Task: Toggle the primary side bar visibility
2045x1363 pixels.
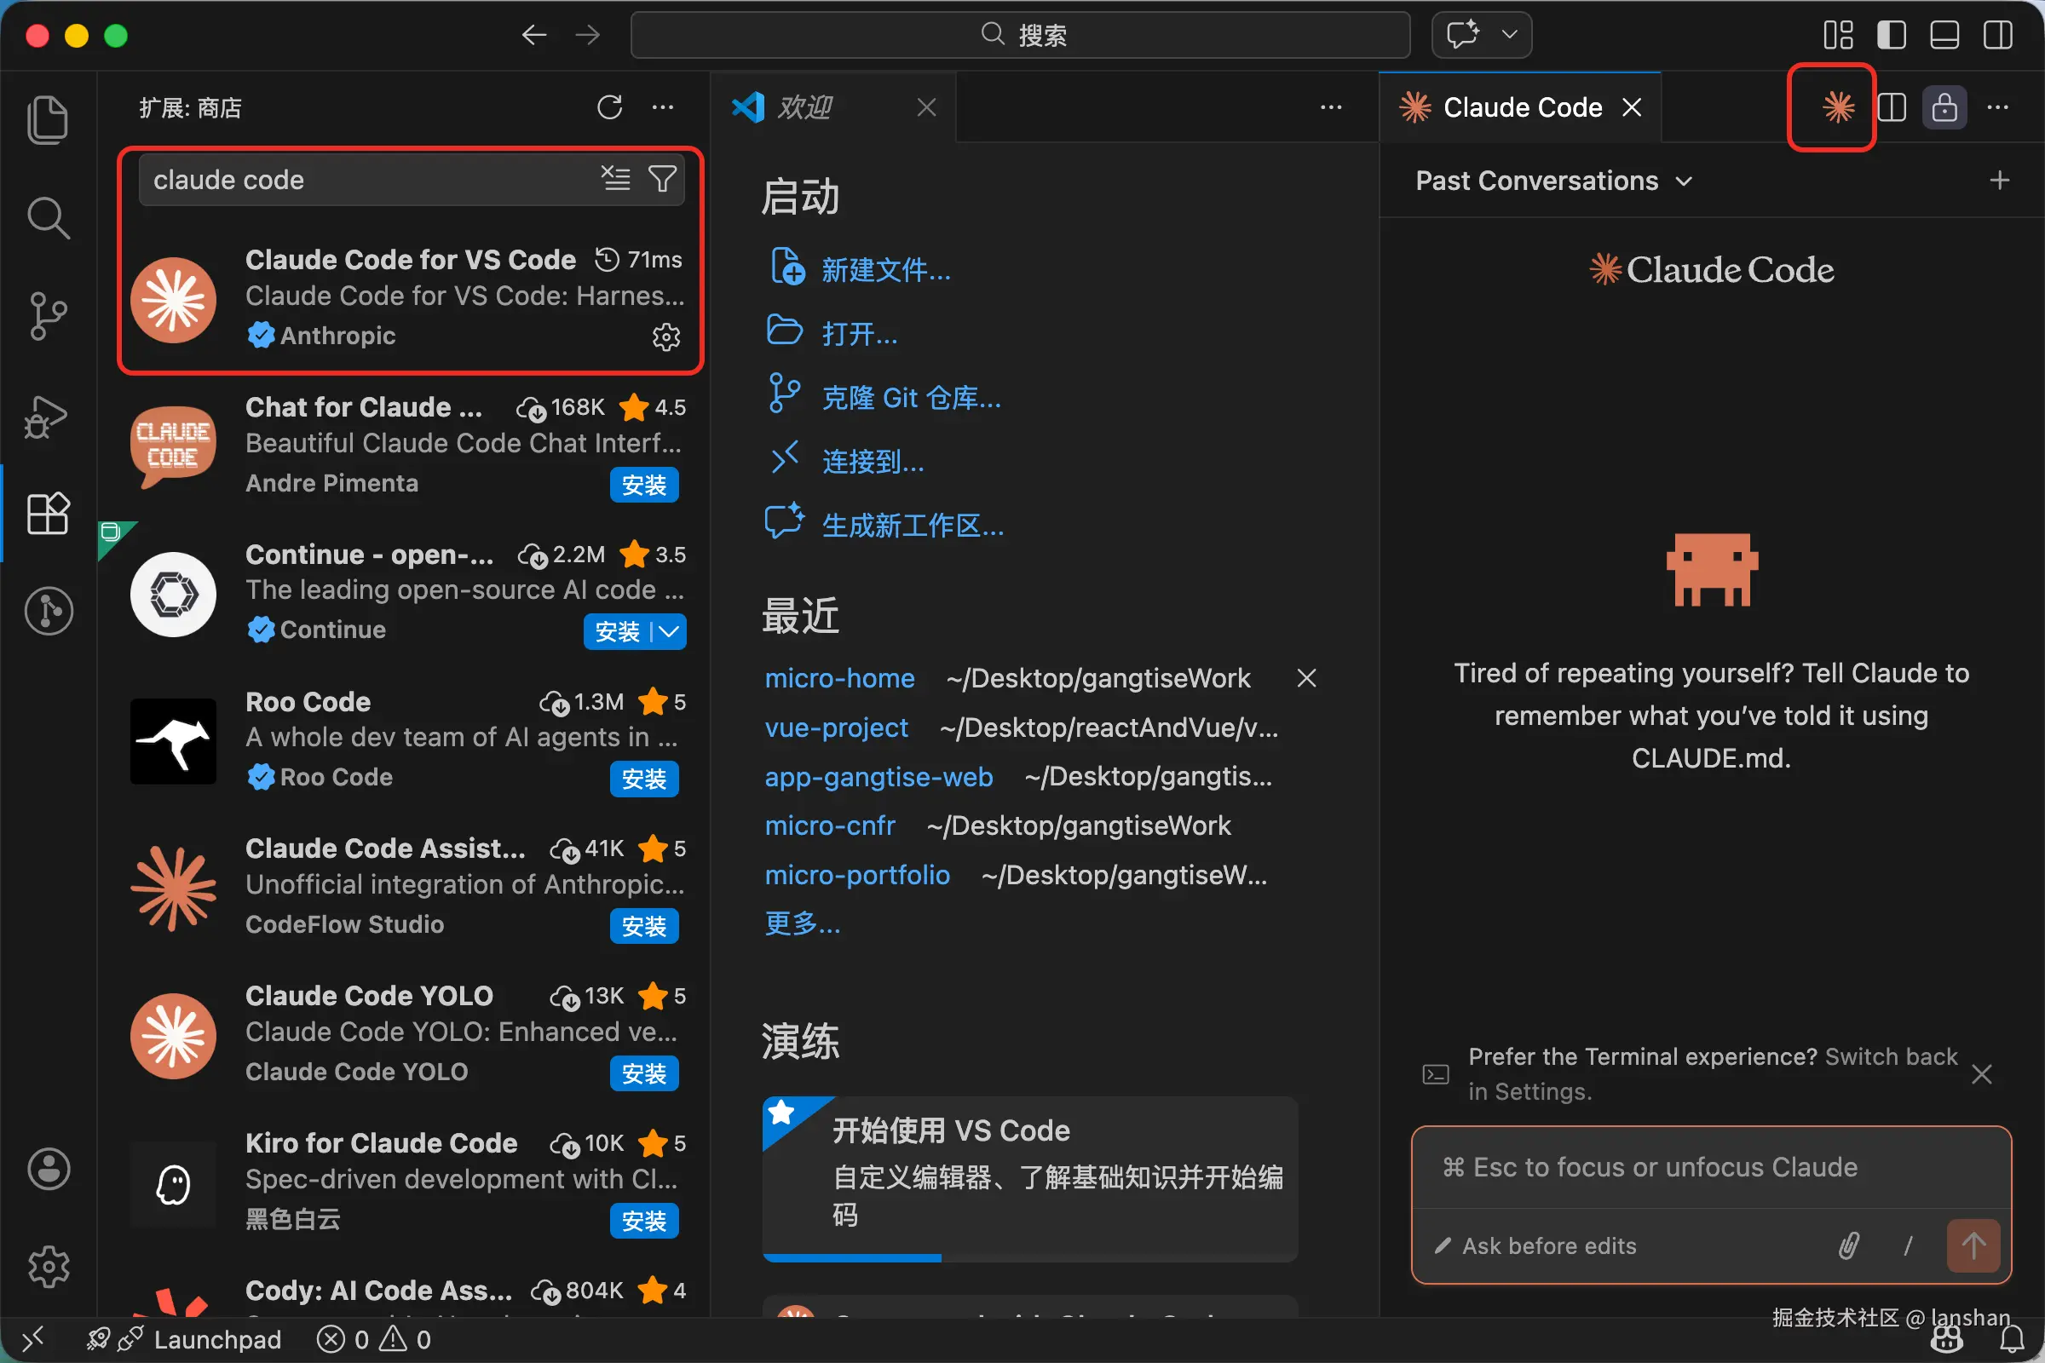Action: click(x=1891, y=36)
